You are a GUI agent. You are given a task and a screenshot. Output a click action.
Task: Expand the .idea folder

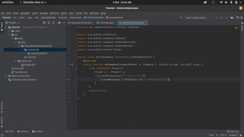point(9,31)
